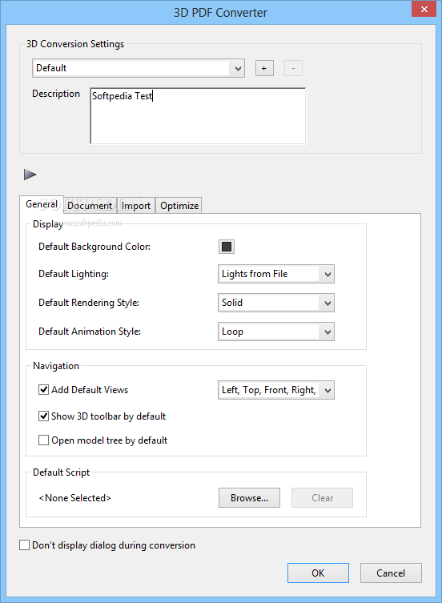Open the Import tab

(136, 205)
